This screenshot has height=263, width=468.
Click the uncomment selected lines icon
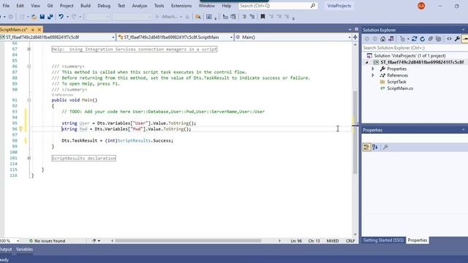pos(252,17)
